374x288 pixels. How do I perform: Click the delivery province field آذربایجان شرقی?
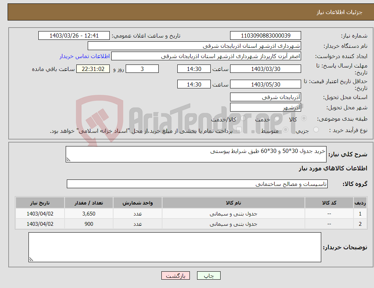coord(265,97)
